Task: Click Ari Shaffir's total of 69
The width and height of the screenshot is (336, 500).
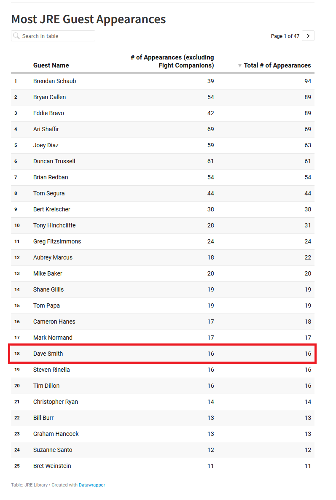Action: [308, 129]
